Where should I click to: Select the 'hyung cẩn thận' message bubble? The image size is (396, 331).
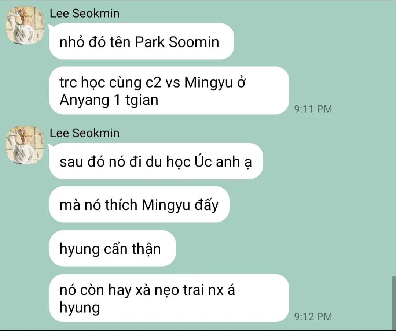[x=113, y=248]
